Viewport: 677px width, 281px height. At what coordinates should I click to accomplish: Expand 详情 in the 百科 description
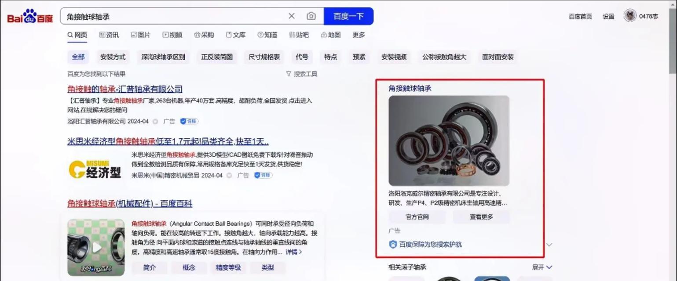point(294,252)
